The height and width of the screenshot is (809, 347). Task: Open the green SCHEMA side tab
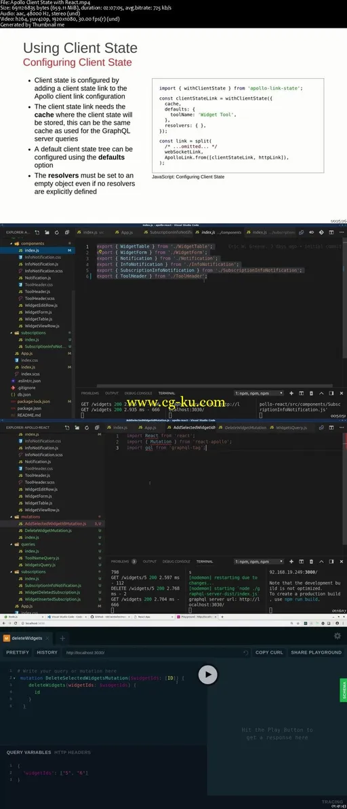[x=344, y=690]
